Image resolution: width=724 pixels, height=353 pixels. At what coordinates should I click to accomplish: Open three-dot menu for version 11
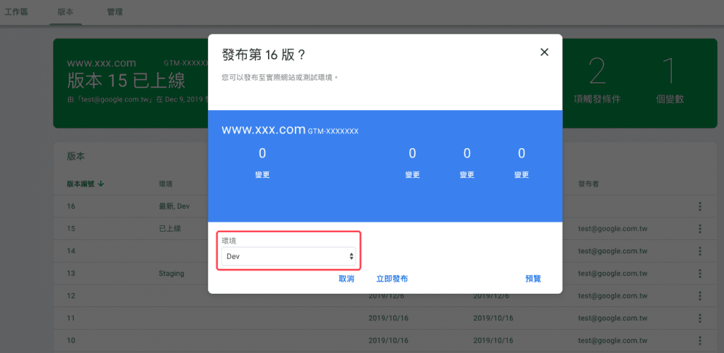tap(700, 318)
